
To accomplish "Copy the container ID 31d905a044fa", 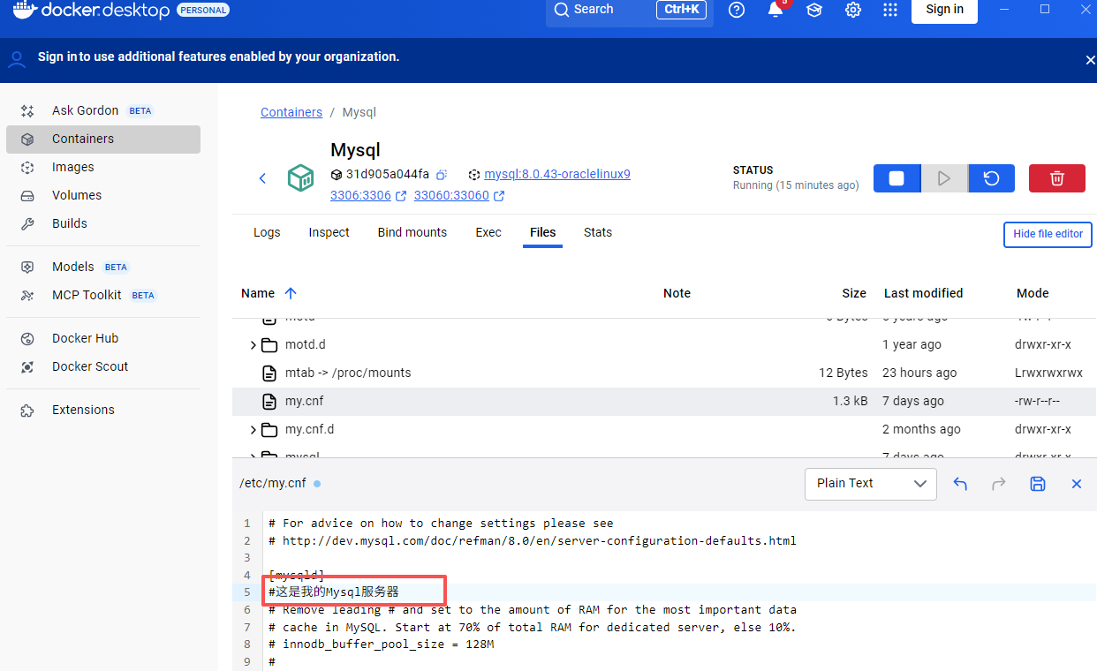I will pyautogui.click(x=442, y=174).
